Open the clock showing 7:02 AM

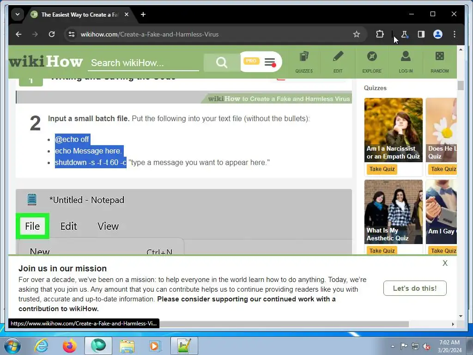[449, 346]
